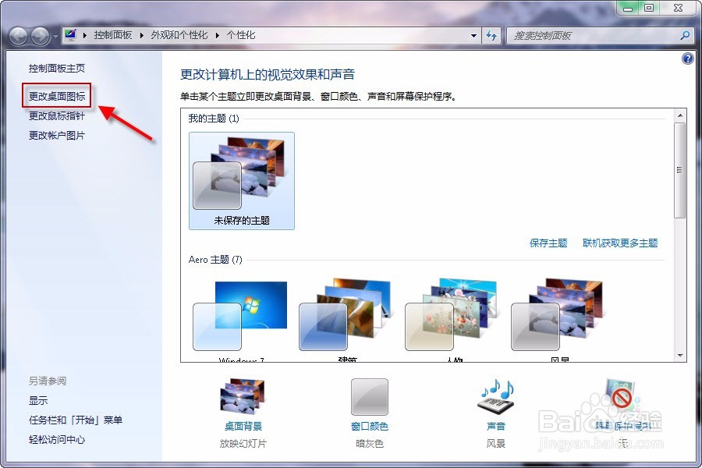Open 轻松访问中心 link
Screen dimensions: 702x468
tap(57, 440)
